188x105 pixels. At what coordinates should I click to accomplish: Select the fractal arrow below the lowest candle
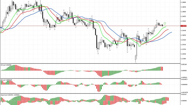point(136,63)
